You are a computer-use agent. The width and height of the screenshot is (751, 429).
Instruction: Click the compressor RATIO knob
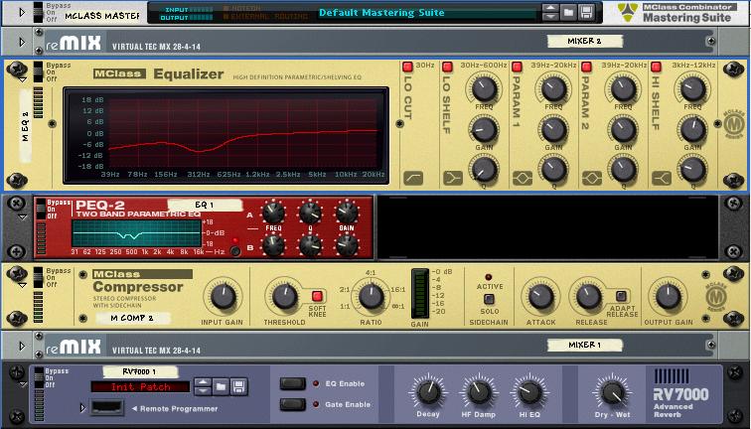[372, 297]
